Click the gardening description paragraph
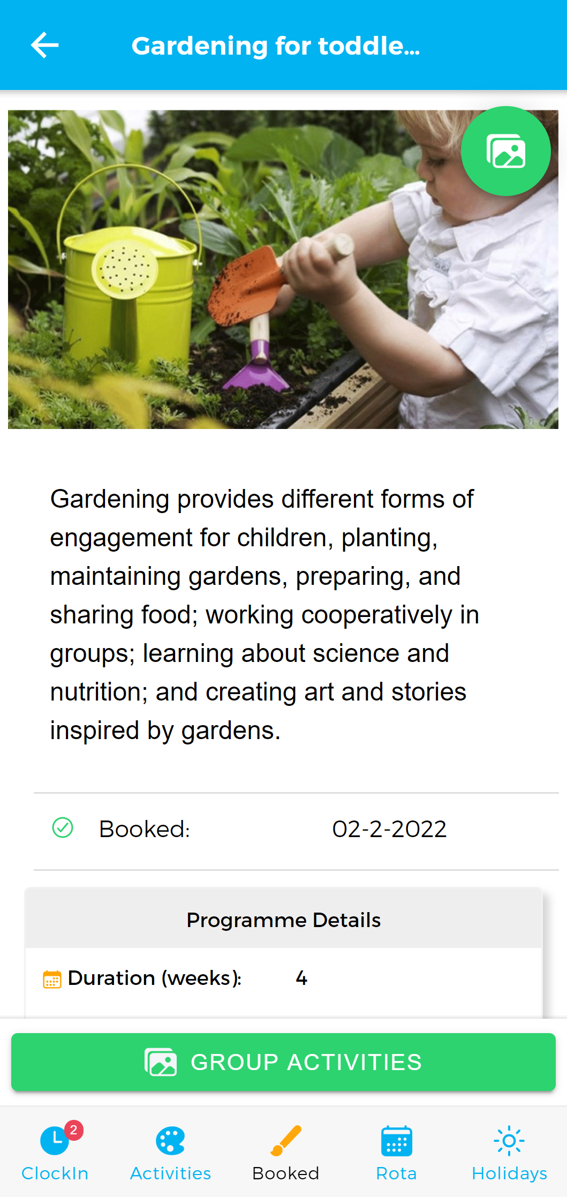This screenshot has width=567, height=1197. click(x=262, y=614)
